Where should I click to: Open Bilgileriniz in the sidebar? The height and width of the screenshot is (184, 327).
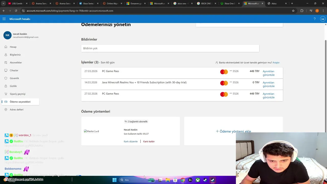(15, 55)
